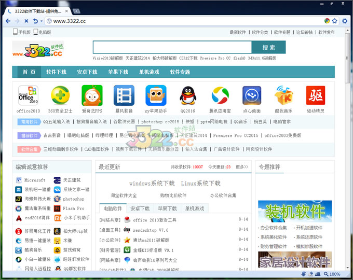Open 金蝶KIS标准版 V9.1 entry
Image resolution: width=353 pixels, height=280 pixels.
pyautogui.click(x=153, y=250)
